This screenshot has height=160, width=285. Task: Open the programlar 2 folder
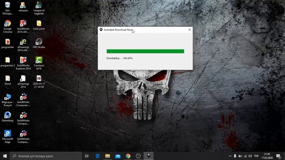tap(8, 62)
